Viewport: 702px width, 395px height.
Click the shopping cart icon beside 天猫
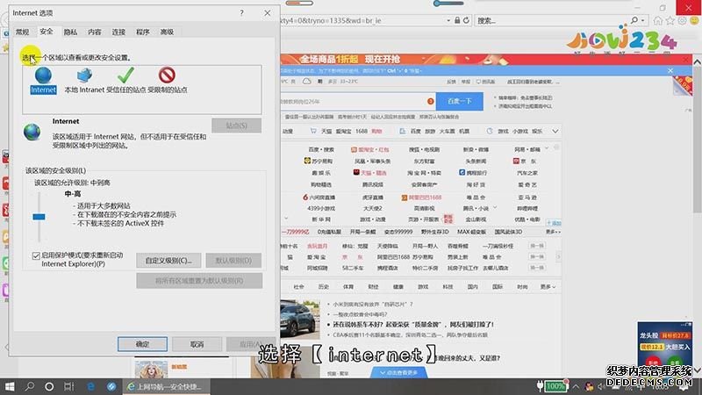313,131
